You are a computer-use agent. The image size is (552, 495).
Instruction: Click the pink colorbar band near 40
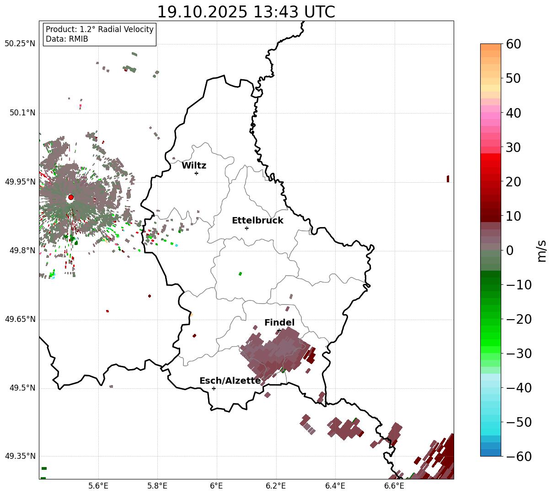[491, 116]
